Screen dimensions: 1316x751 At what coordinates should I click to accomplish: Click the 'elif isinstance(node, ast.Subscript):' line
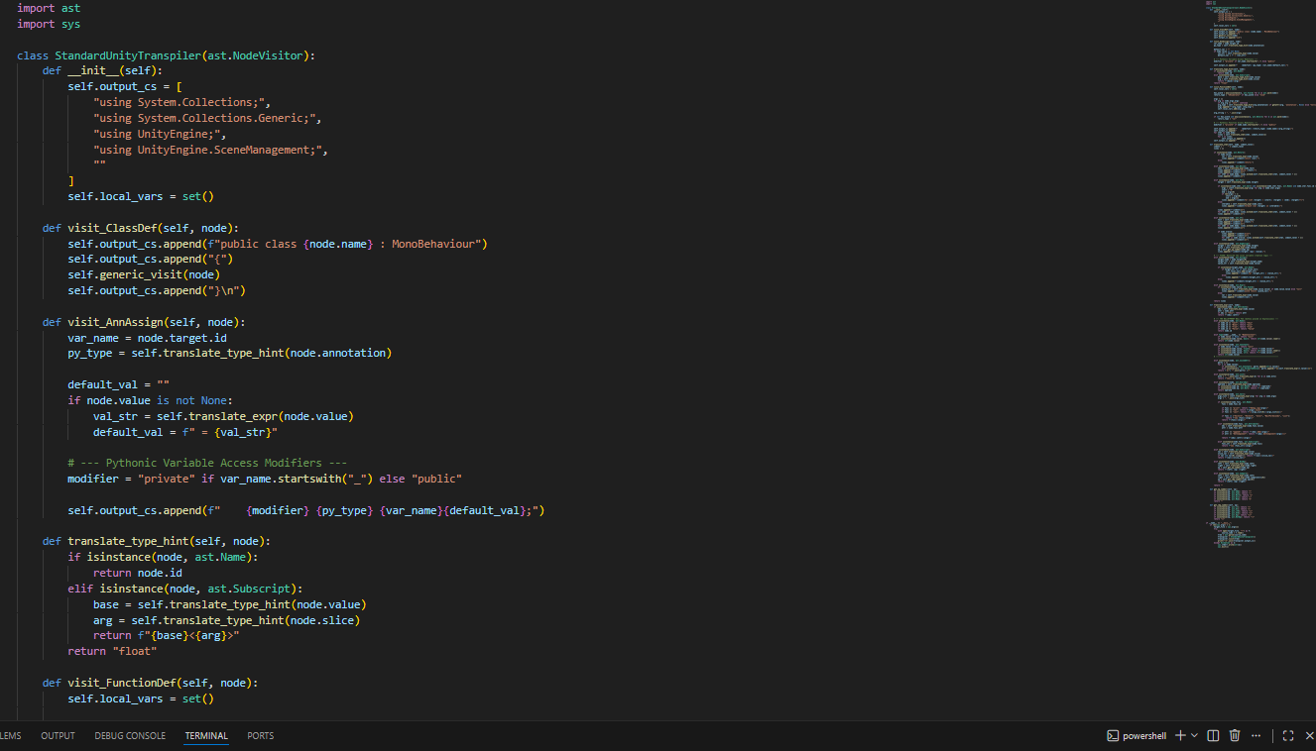point(185,589)
